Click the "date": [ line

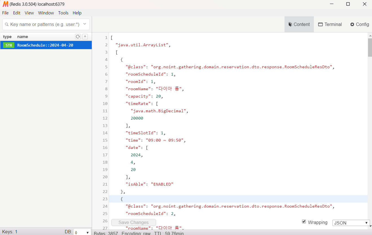(137, 148)
